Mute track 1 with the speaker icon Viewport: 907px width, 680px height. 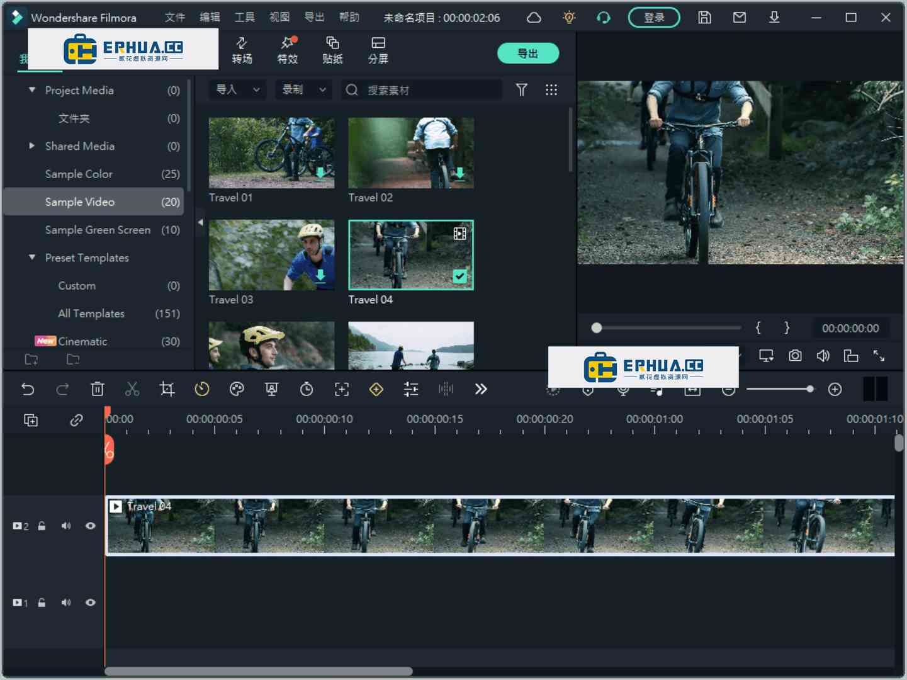point(66,603)
